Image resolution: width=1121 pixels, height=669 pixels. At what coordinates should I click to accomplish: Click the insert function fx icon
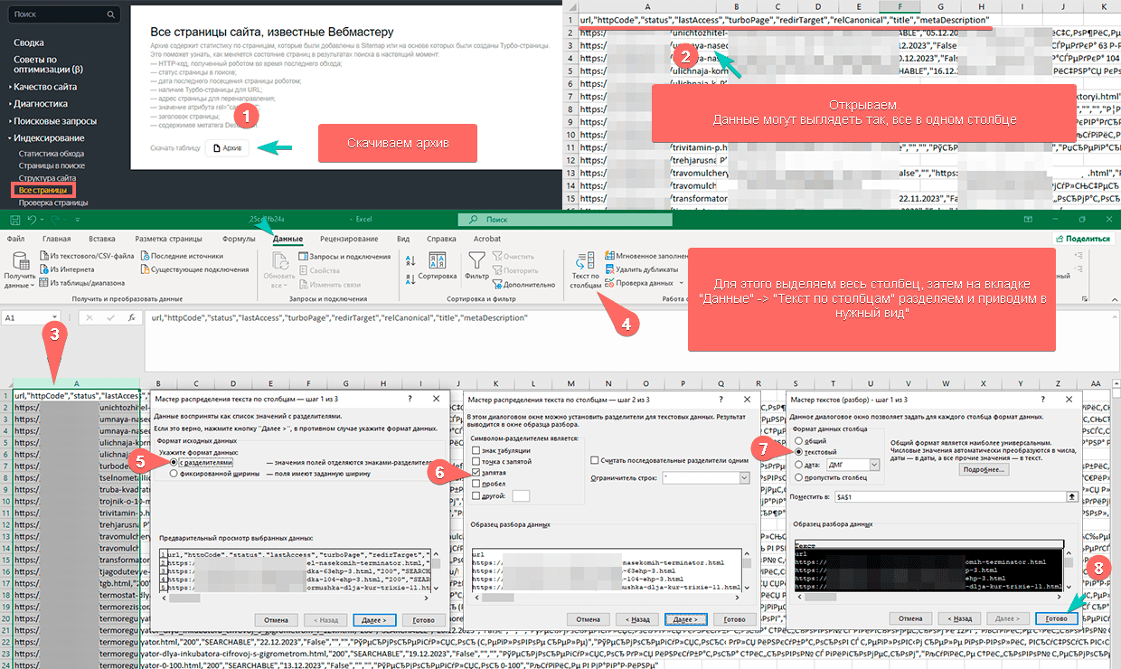click(x=132, y=318)
